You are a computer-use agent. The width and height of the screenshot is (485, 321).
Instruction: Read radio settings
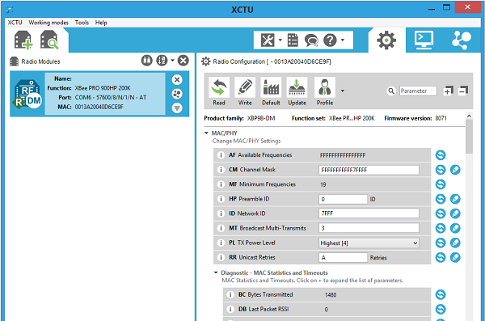(x=219, y=91)
